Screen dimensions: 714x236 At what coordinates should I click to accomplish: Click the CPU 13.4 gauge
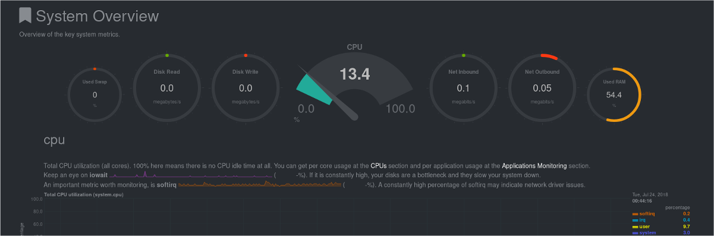click(354, 81)
